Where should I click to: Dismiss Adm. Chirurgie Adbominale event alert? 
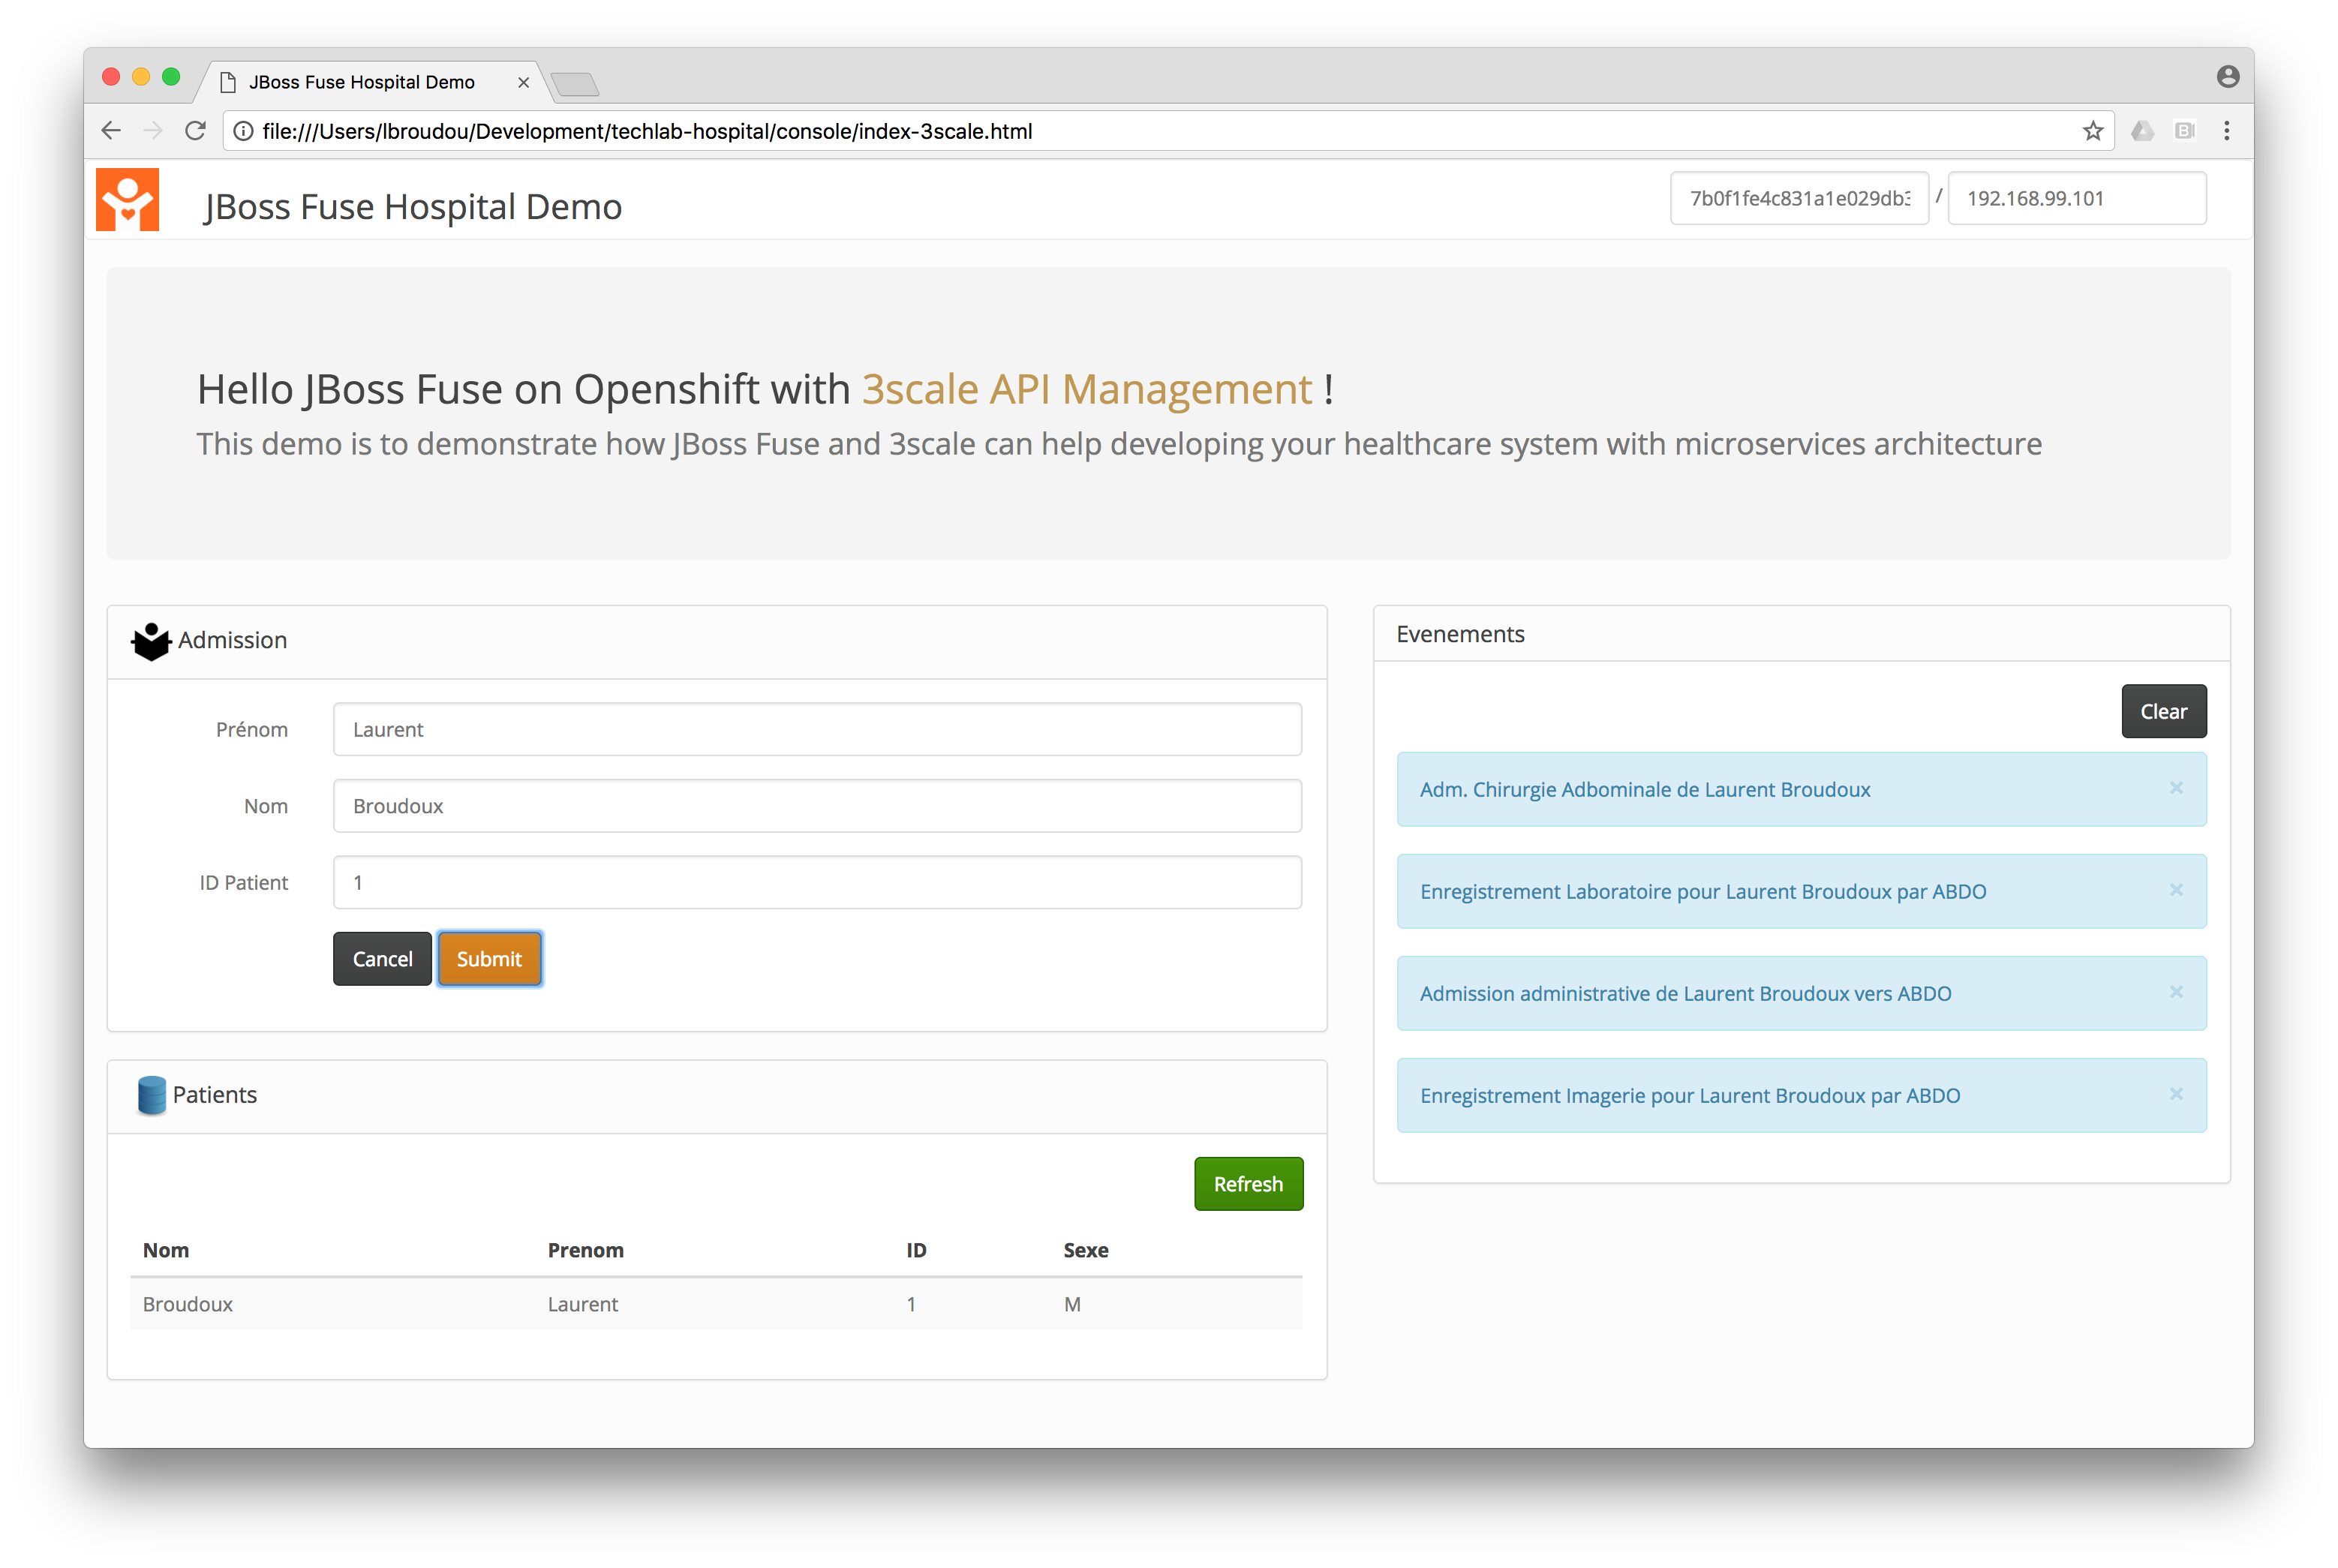point(2175,788)
